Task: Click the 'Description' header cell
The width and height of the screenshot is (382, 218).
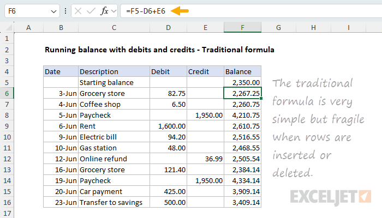Action: (114, 71)
